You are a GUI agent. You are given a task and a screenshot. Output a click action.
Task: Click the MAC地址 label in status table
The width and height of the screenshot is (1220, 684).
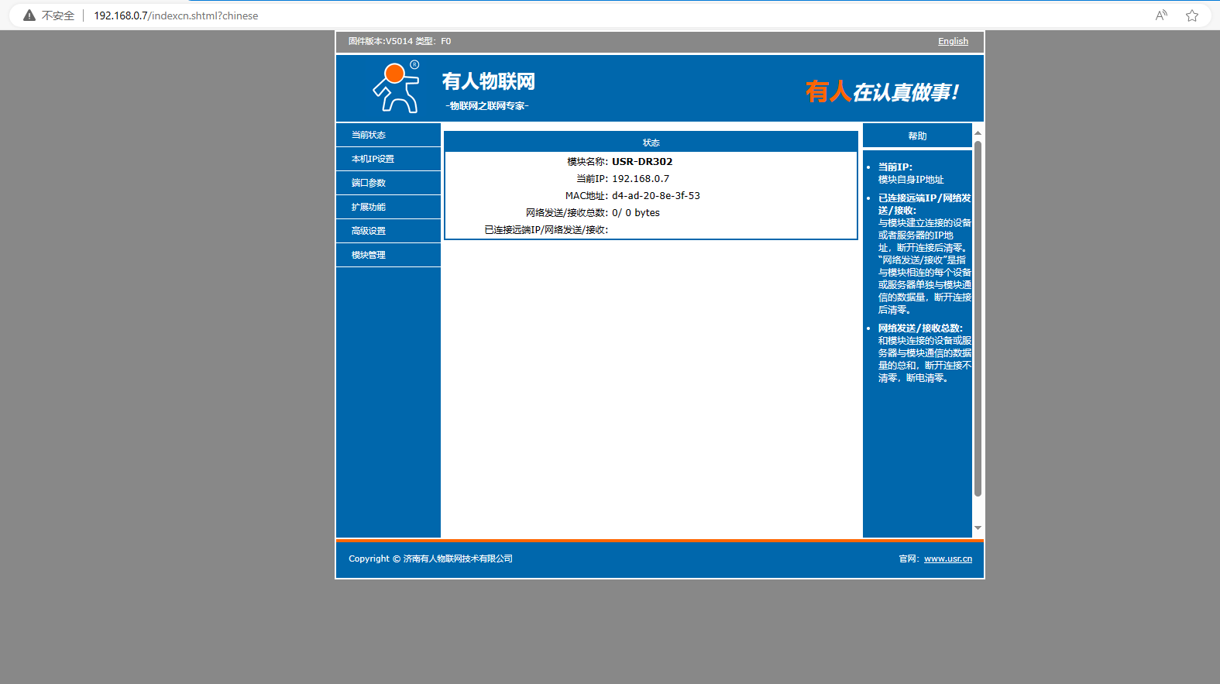pos(586,196)
